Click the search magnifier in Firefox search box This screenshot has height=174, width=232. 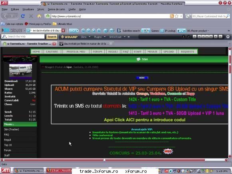(228, 16)
